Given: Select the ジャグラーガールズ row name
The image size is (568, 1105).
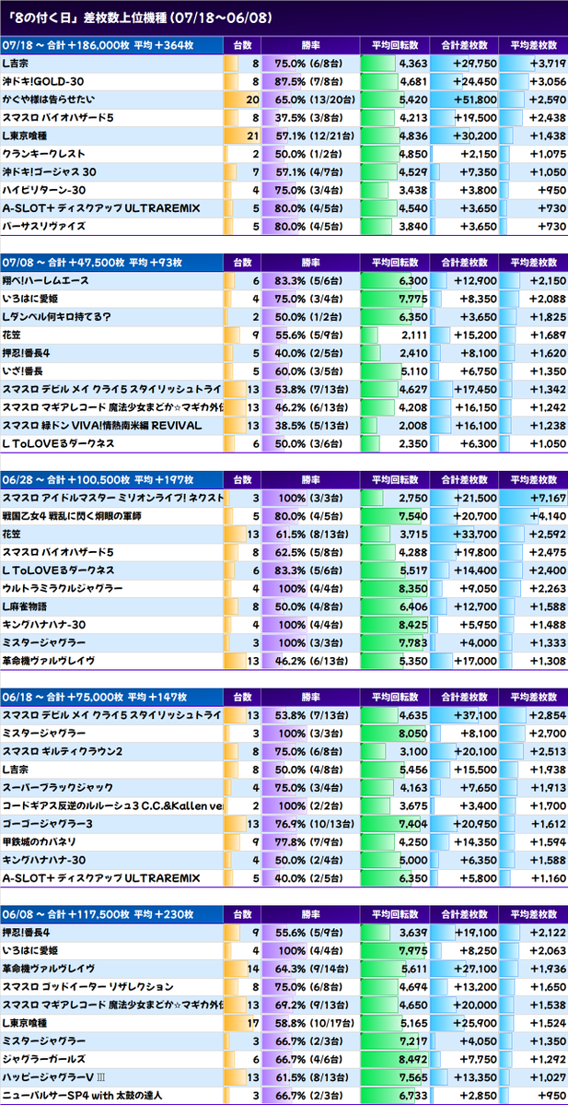Looking at the screenshot, I should [x=44, y=1059].
